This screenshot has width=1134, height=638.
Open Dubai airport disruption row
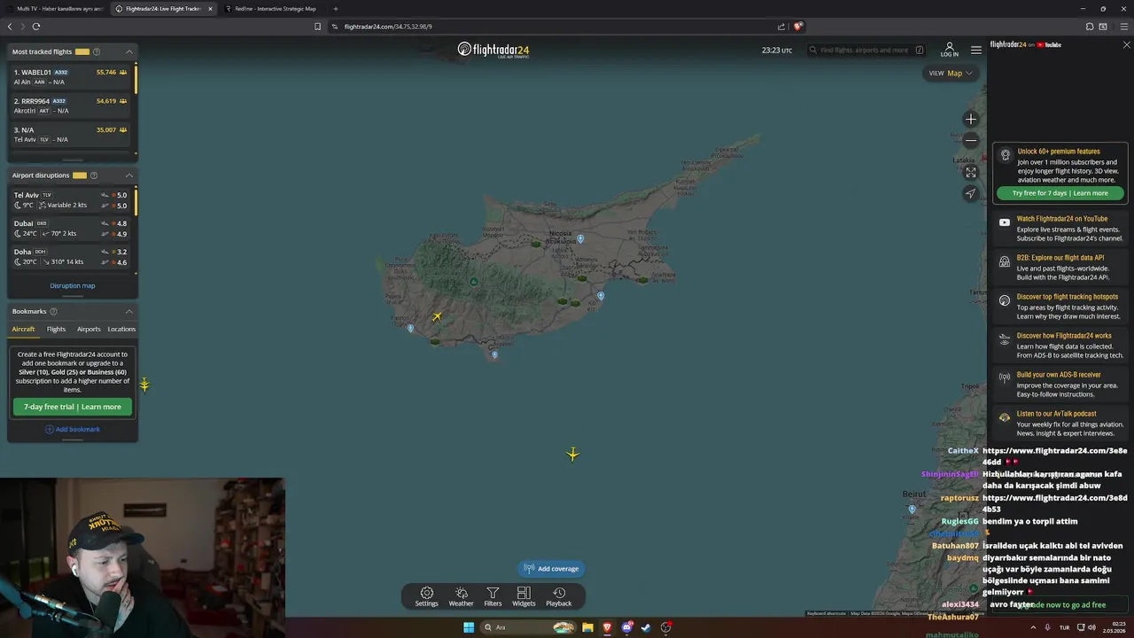[x=70, y=229]
